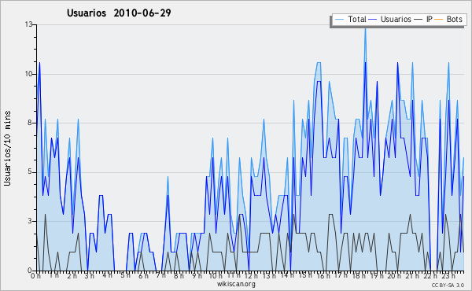This screenshot has width=472, height=291.
Task: Click the orange Bots legend line swatch
Action: coord(439,19)
